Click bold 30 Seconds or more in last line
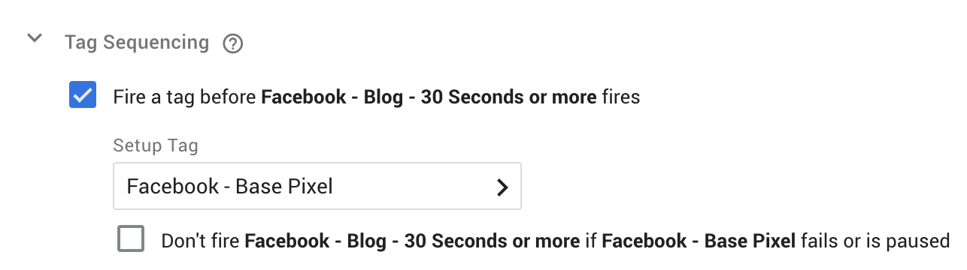The width and height of the screenshot is (967, 270). coord(492,241)
